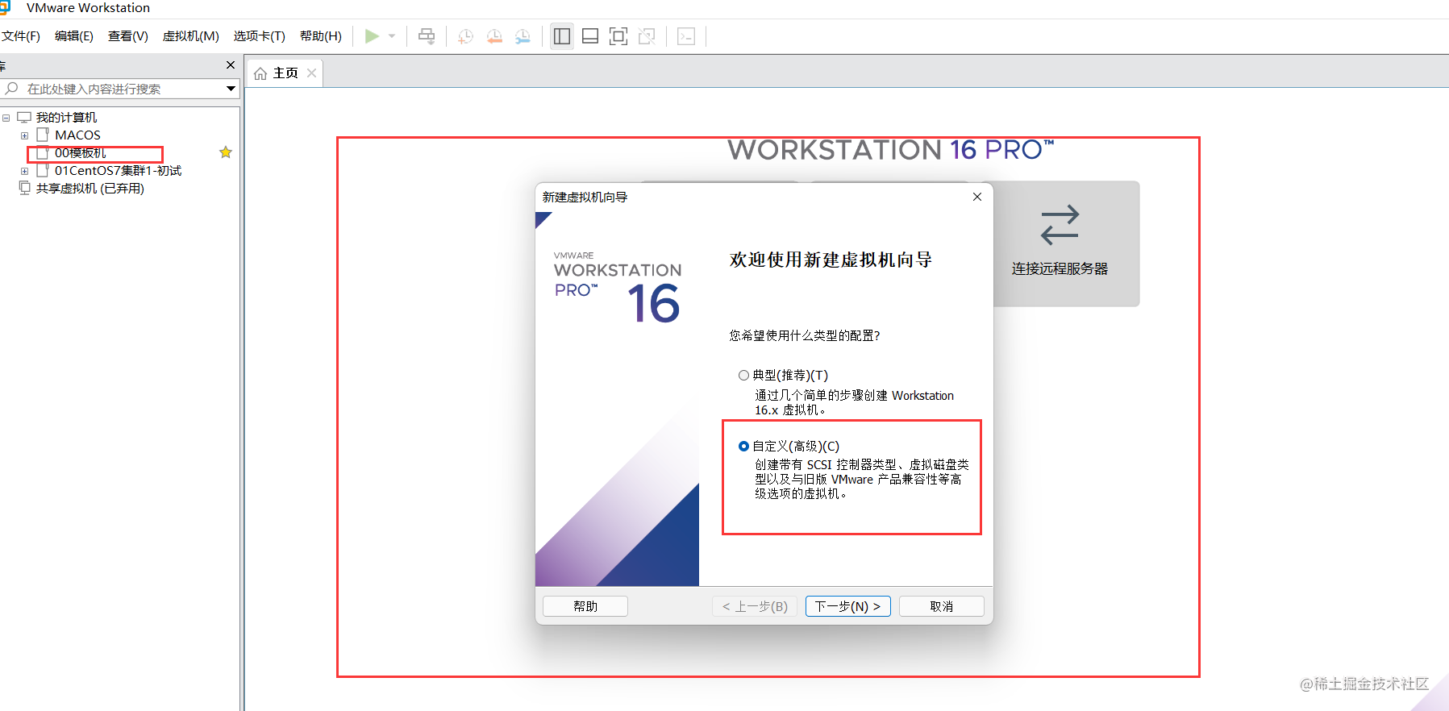Screen dimensions: 1449x711
Task: Click the library search input field
Action: click(x=121, y=89)
